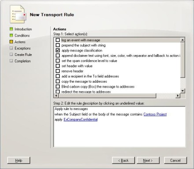194x169 pixels.
Task: Click the vertical scrollbar thumb in actions list
Action: (183, 60)
